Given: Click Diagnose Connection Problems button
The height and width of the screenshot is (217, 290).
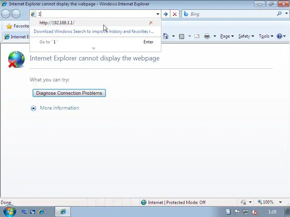Looking at the screenshot, I should (x=69, y=93).
